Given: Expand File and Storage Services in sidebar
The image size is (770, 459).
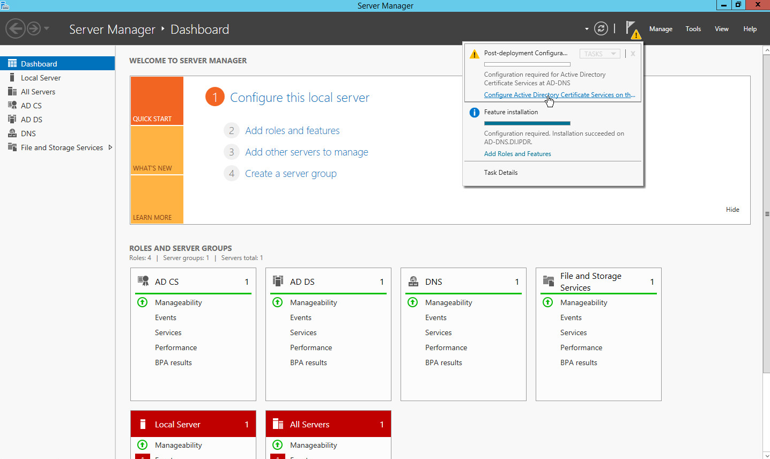Looking at the screenshot, I should [x=110, y=147].
